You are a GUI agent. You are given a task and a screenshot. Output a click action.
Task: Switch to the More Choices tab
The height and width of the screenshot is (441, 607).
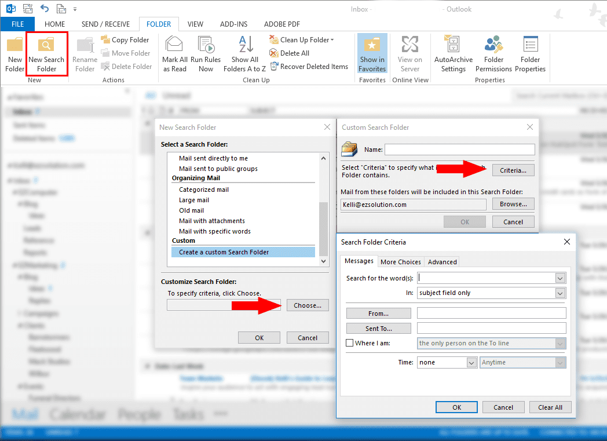400,261
